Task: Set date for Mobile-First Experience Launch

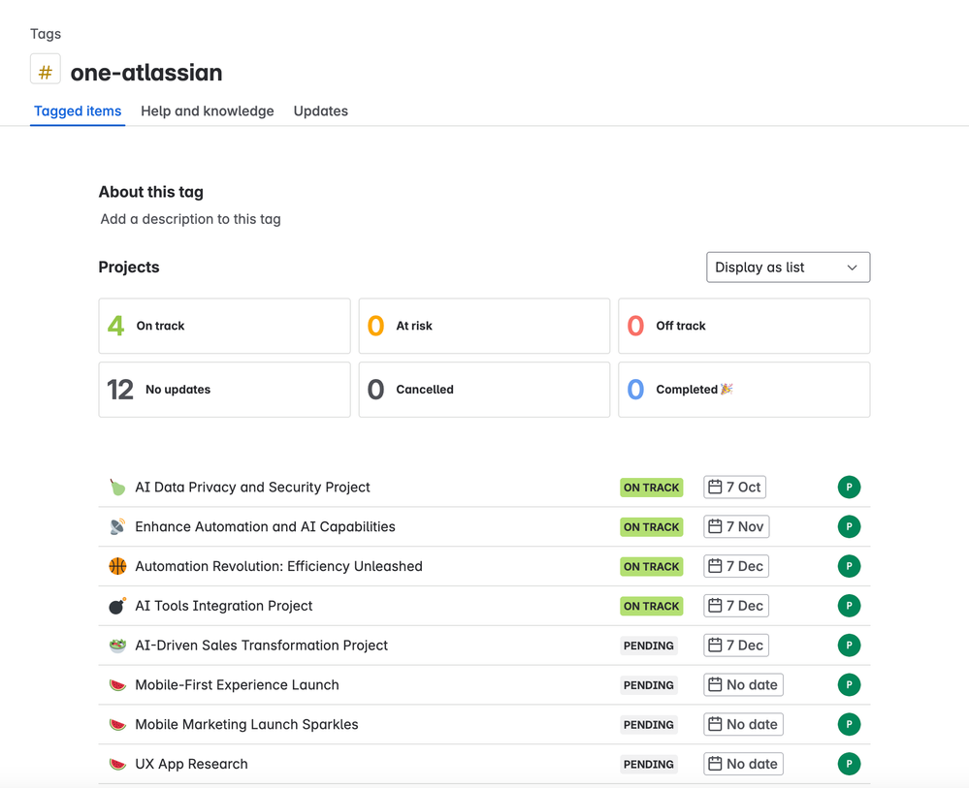Action: coord(743,685)
